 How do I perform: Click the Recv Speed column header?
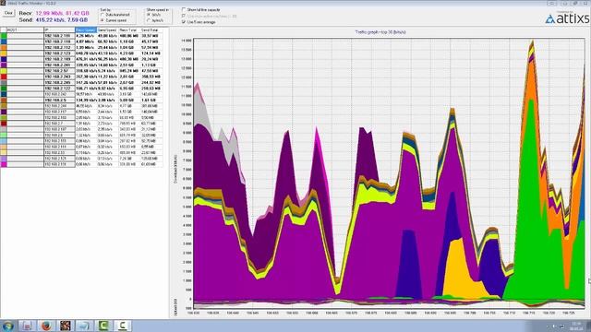86,30
